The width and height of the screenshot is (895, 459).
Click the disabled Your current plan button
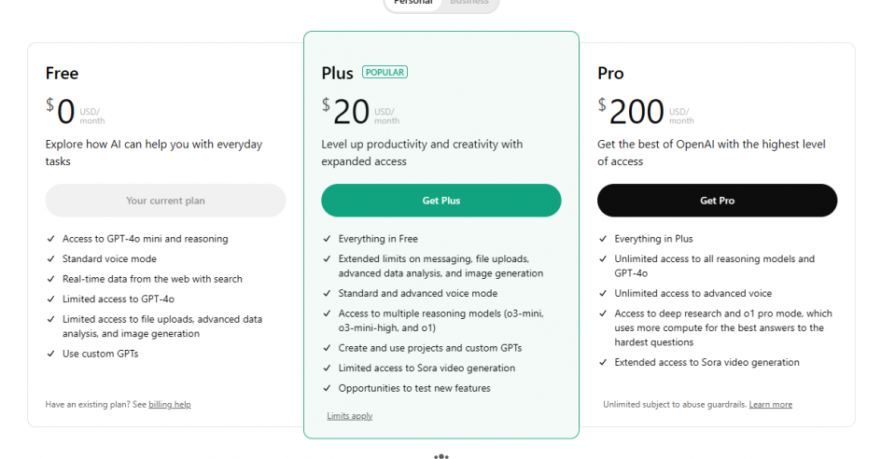pos(165,201)
